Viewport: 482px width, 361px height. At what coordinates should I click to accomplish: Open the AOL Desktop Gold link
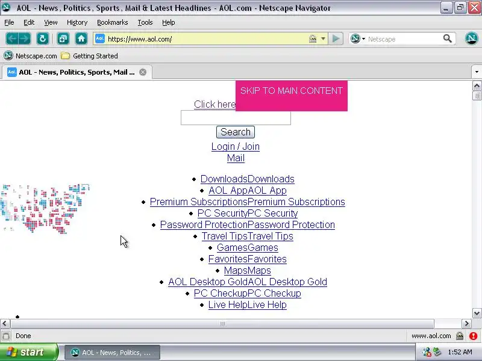click(248, 282)
